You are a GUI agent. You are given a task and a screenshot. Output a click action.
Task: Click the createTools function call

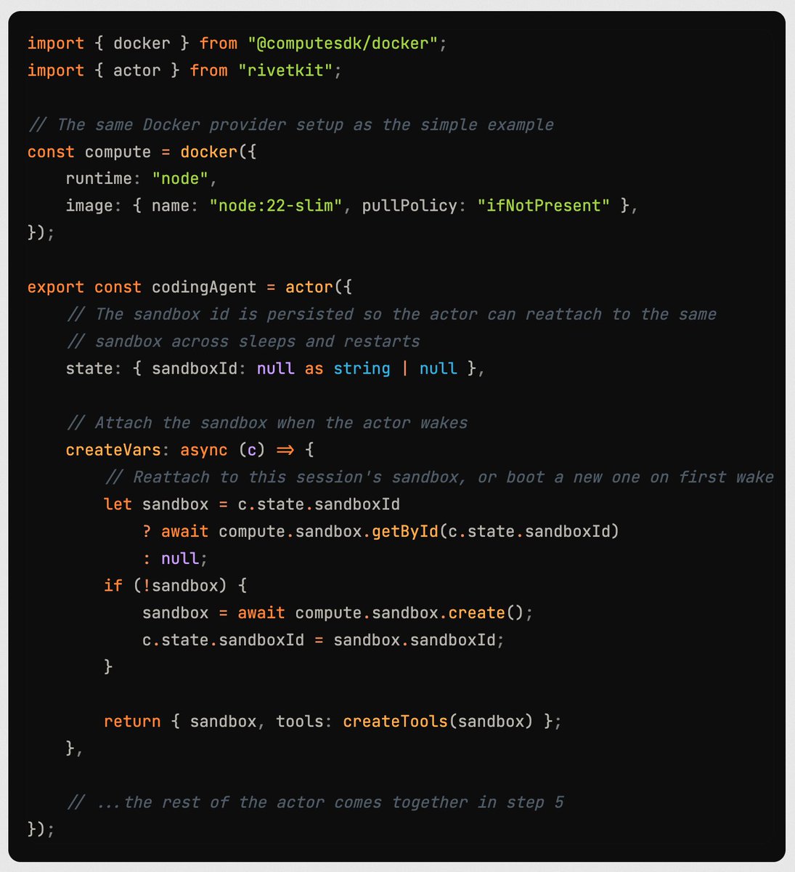tap(396, 721)
